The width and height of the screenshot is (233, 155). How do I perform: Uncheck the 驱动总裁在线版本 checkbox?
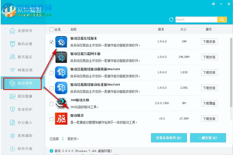point(51,42)
